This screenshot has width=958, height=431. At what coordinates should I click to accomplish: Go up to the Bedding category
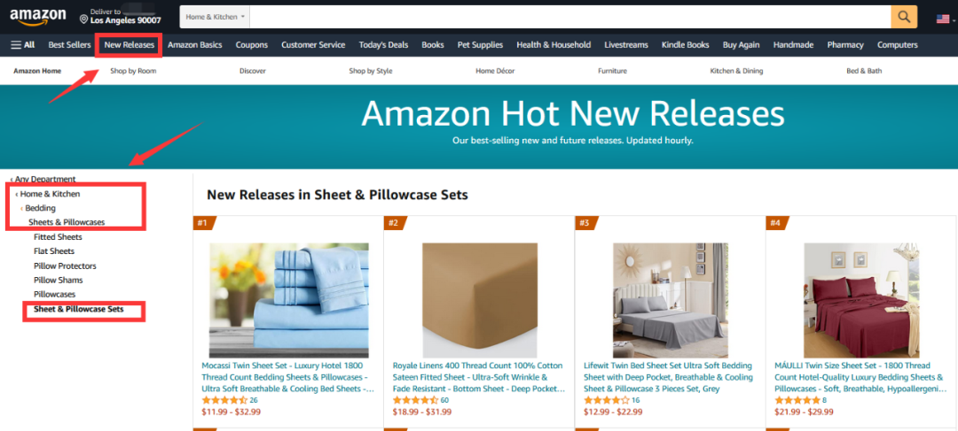38,209
